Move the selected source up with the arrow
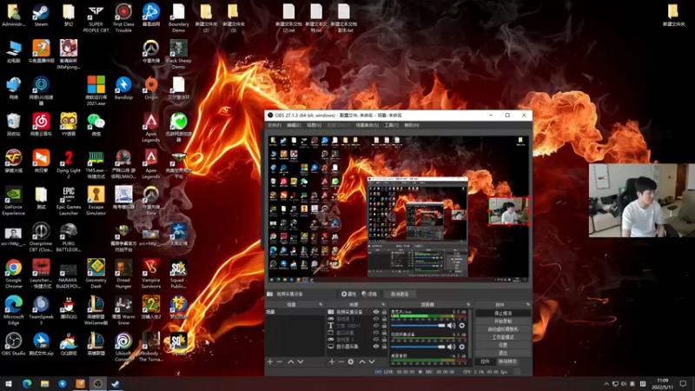This screenshot has width=695, height=391. click(362, 361)
